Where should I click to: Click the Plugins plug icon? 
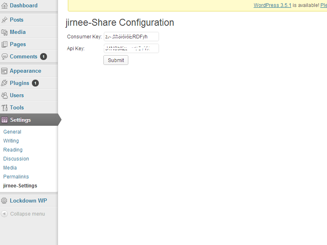pyautogui.click(x=4, y=83)
